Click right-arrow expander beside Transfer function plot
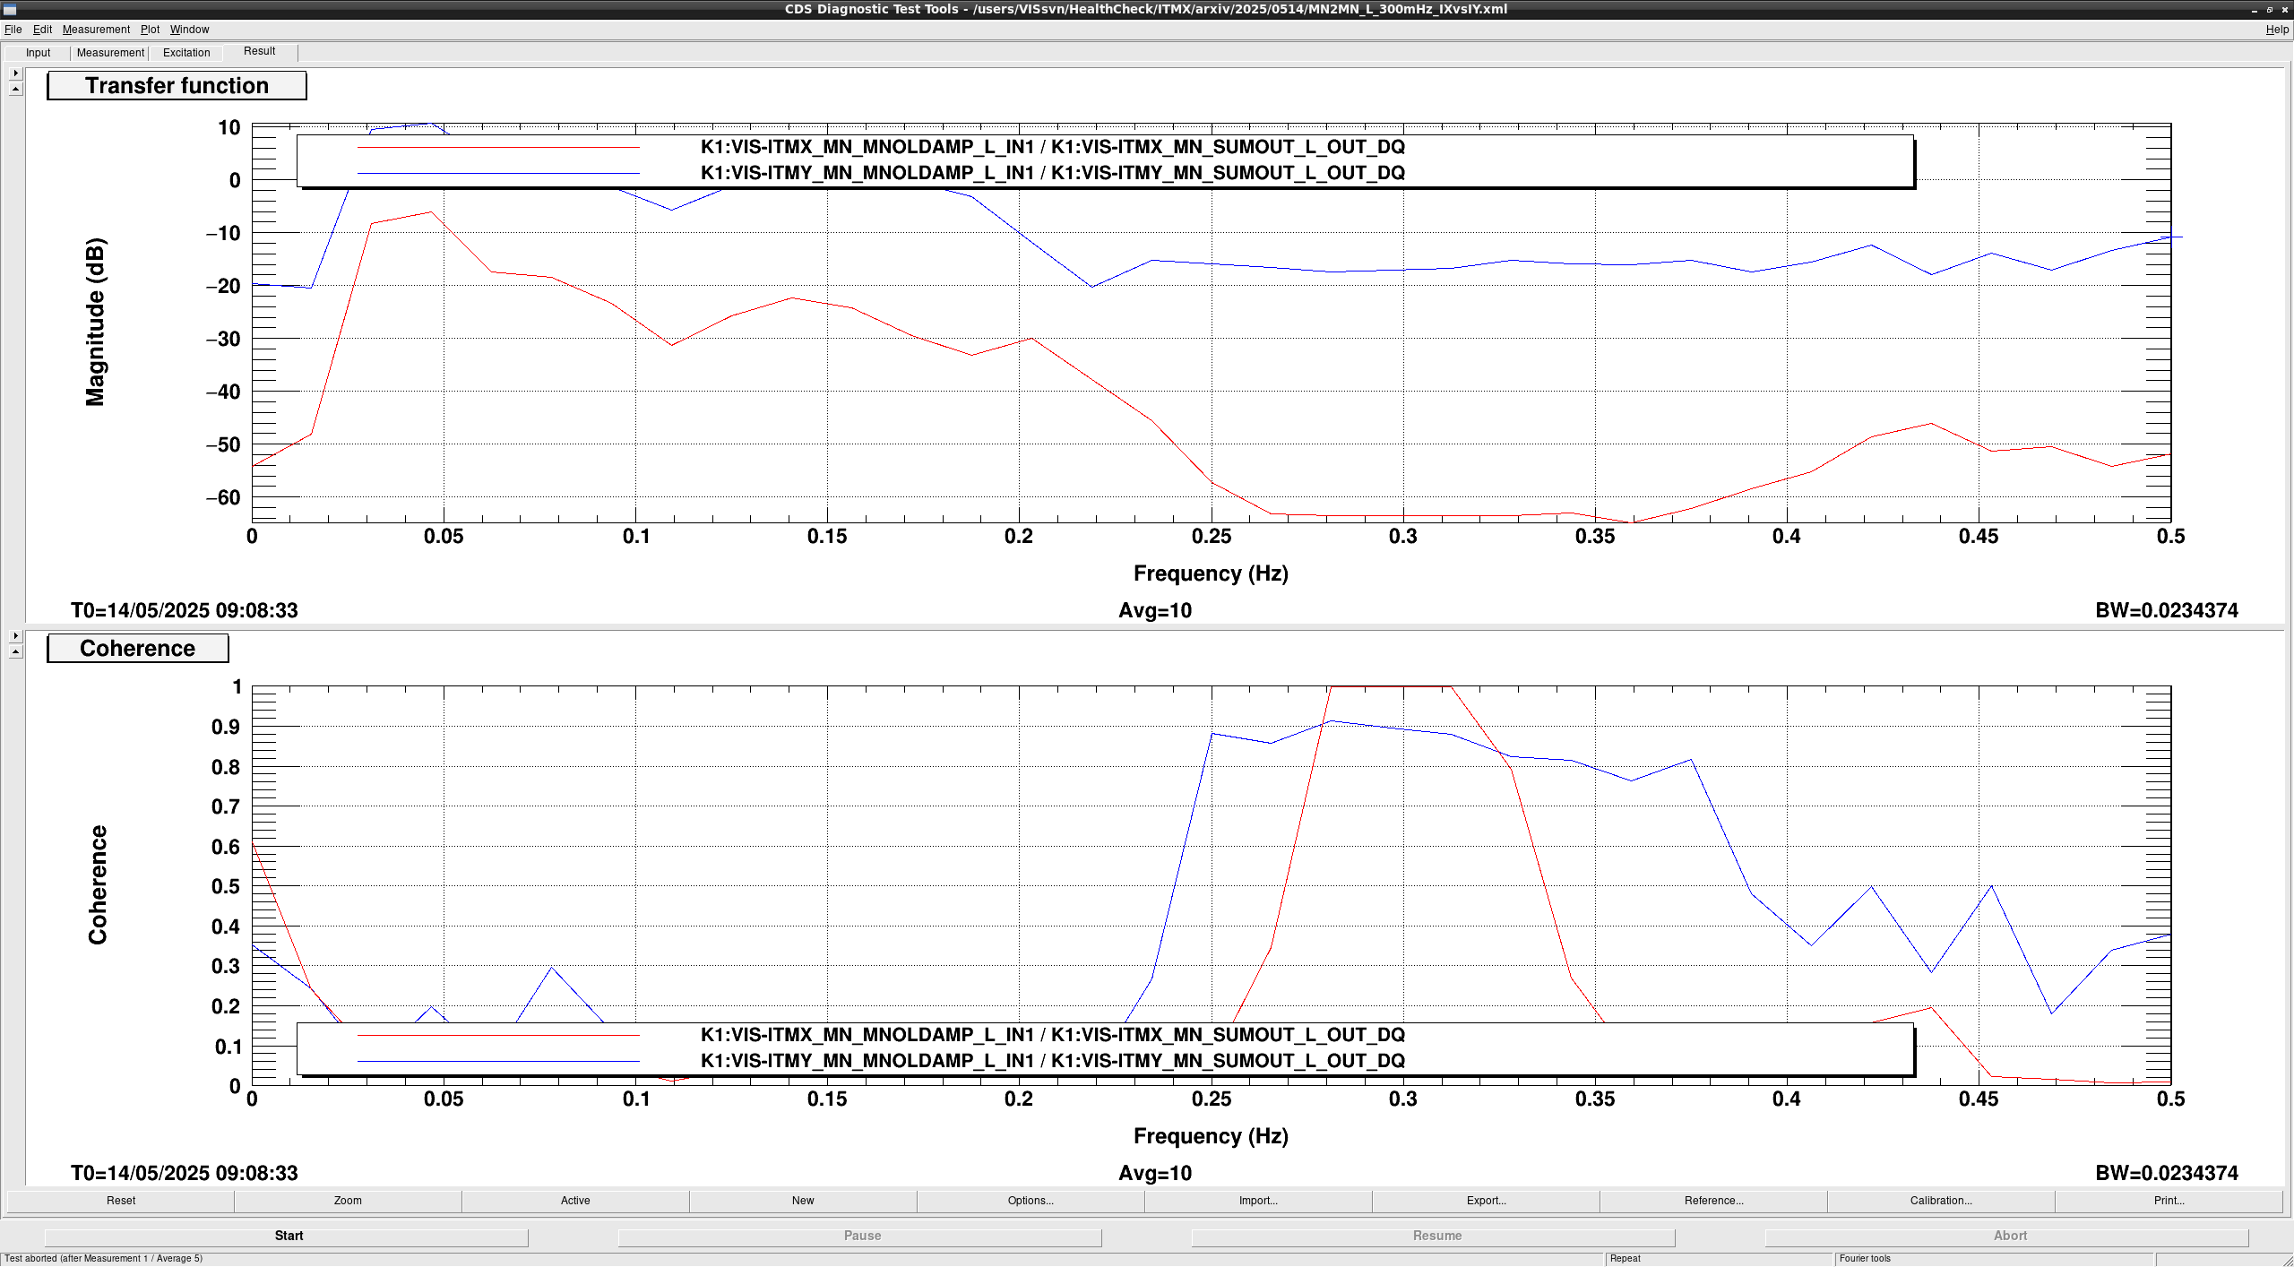This screenshot has width=2294, height=1267. pos(15,73)
